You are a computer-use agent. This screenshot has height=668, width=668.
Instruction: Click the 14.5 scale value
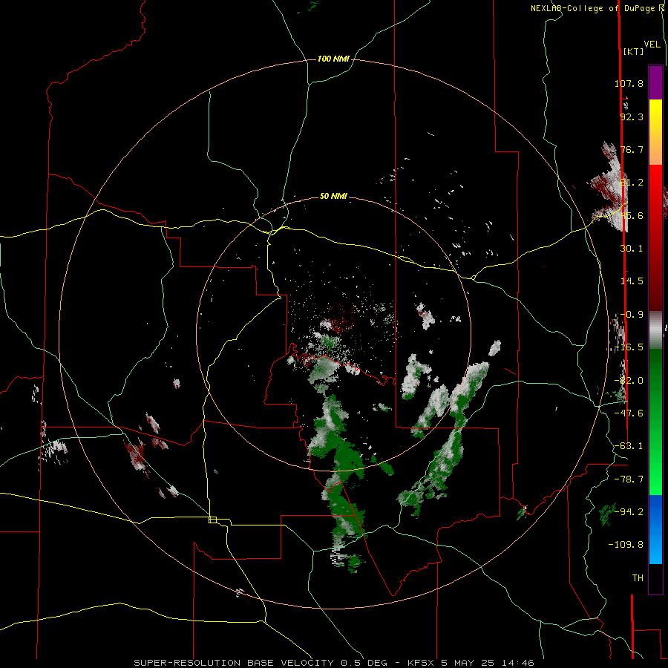pyautogui.click(x=632, y=281)
